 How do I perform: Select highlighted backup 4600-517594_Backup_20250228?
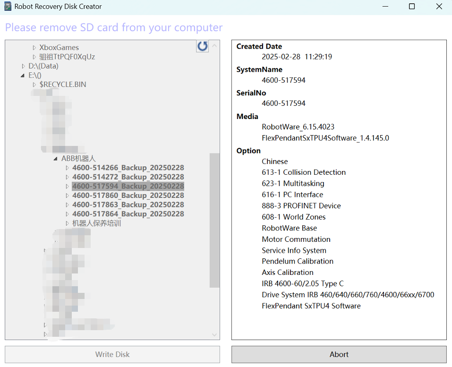(128, 186)
